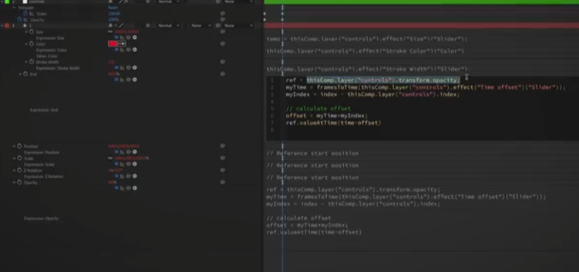Image resolution: width=579 pixels, height=272 pixels.
Task: Toggle the Size property stopwatch
Action: pyautogui.click(x=31, y=32)
